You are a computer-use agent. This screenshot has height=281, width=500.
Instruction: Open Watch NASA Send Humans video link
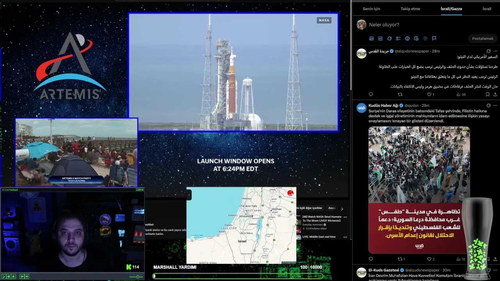pyautogui.click(x=322, y=219)
